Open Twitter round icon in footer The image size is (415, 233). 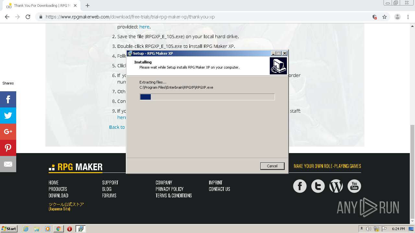point(318,186)
